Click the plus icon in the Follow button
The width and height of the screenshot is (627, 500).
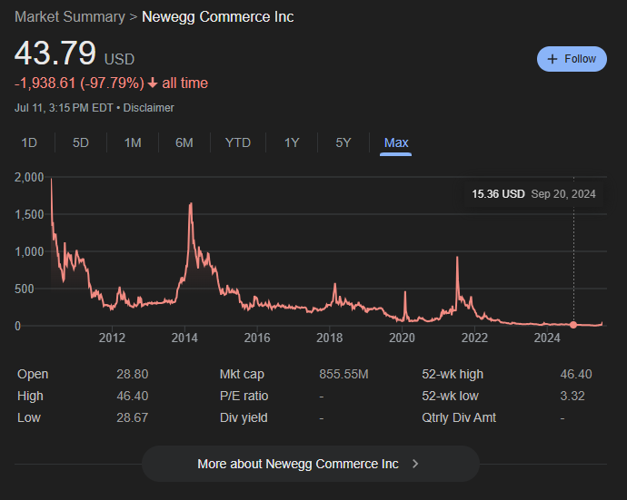click(552, 59)
